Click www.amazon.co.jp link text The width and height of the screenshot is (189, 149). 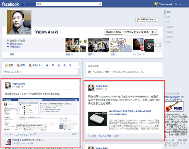(118, 114)
